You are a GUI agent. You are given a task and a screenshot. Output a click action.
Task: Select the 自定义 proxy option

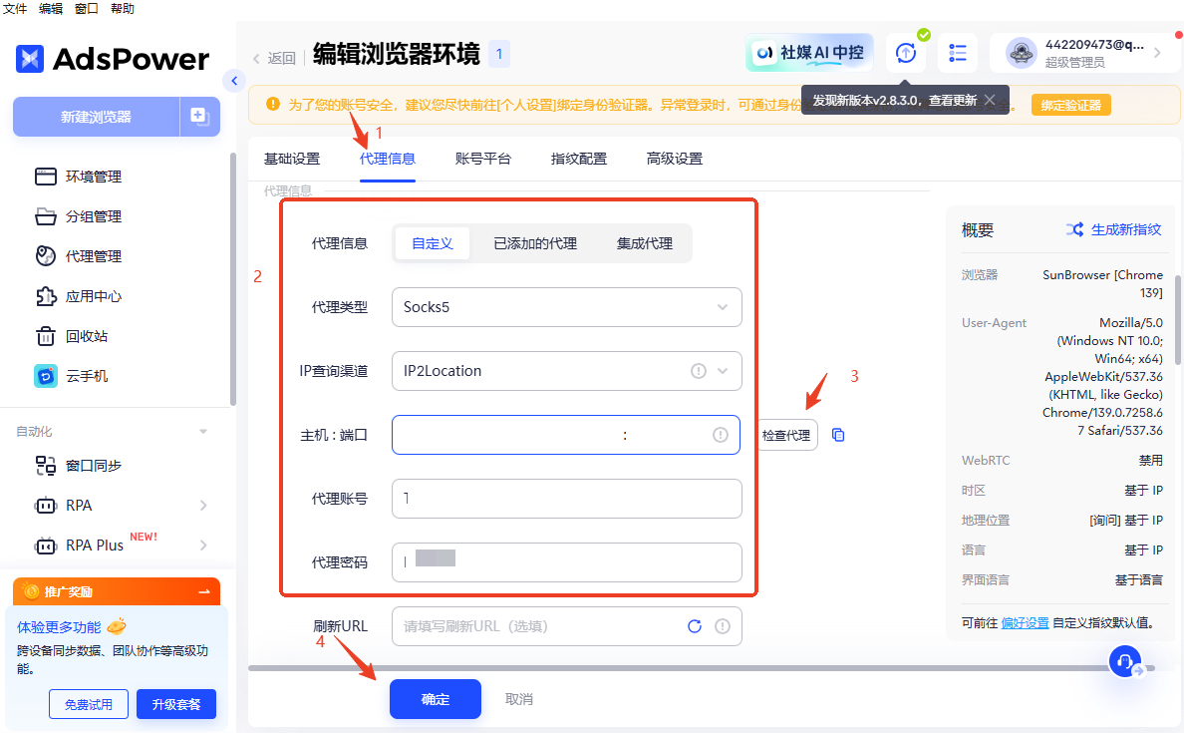tap(433, 243)
